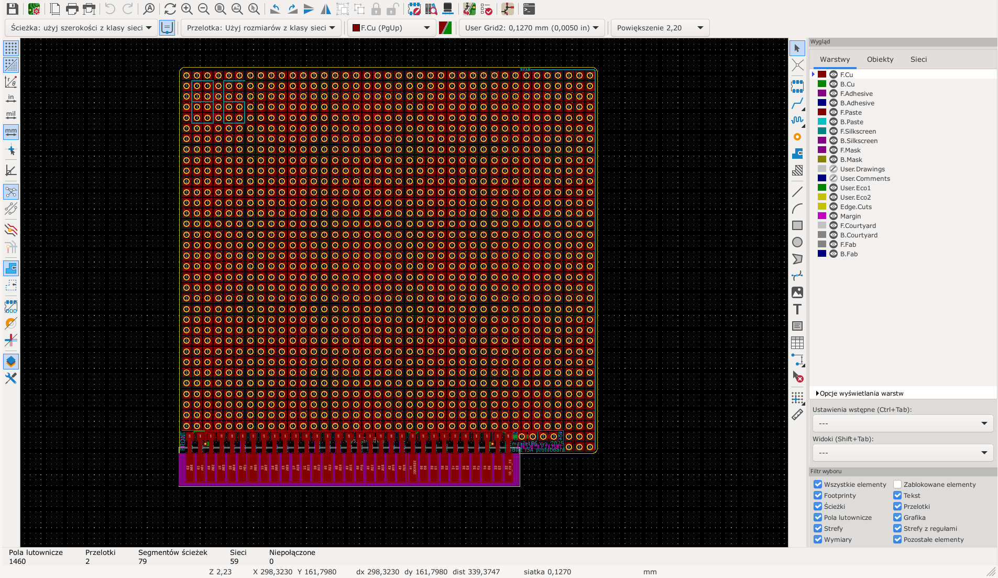
Task: Toggle visibility of B.Cu layer
Action: pos(833,84)
